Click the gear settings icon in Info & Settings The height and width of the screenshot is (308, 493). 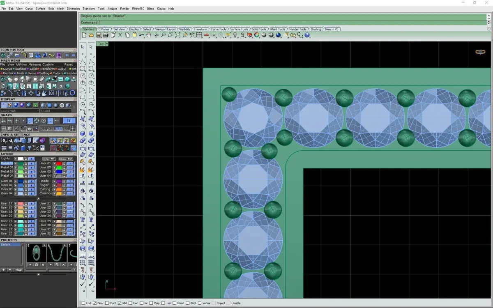tap(4, 140)
